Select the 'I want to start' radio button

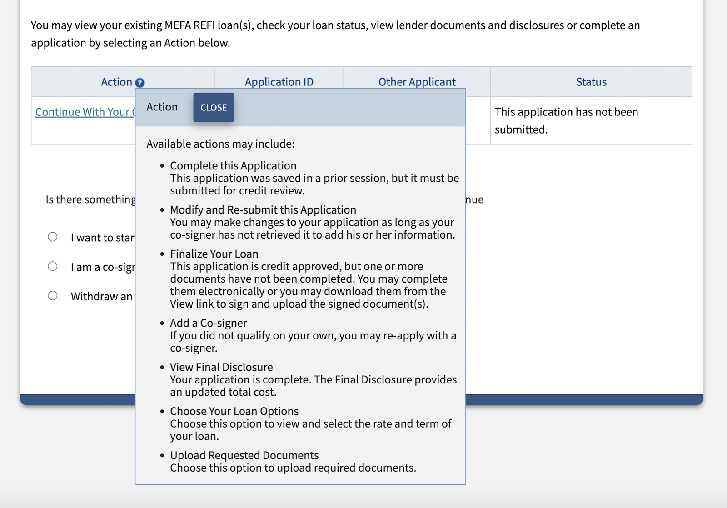point(53,237)
